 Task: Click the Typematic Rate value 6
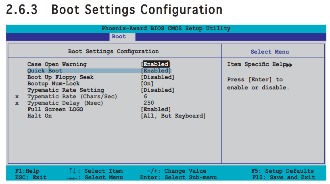(x=145, y=96)
